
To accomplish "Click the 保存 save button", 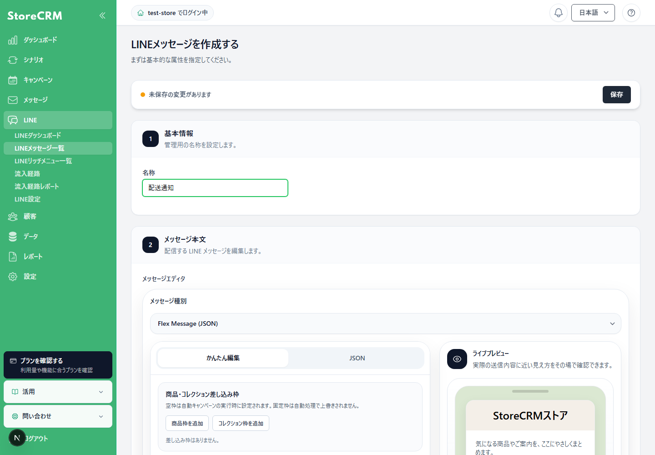I will (617, 95).
